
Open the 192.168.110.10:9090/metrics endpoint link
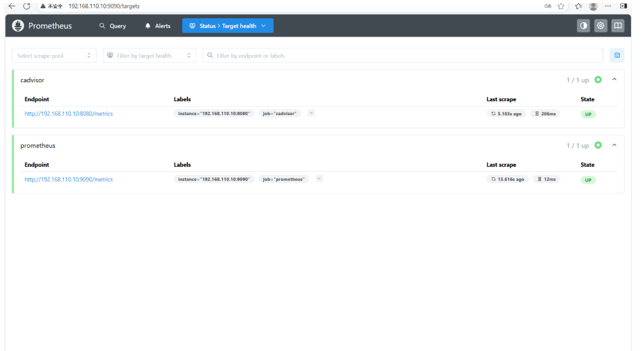[x=68, y=180]
